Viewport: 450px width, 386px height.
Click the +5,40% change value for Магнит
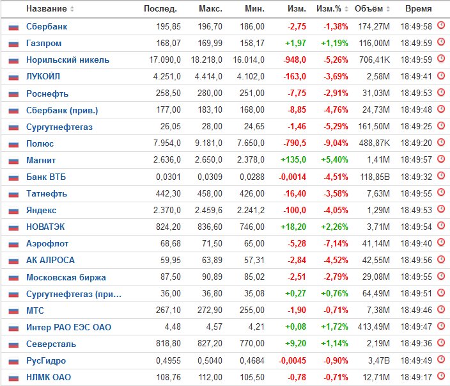(x=334, y=160)
